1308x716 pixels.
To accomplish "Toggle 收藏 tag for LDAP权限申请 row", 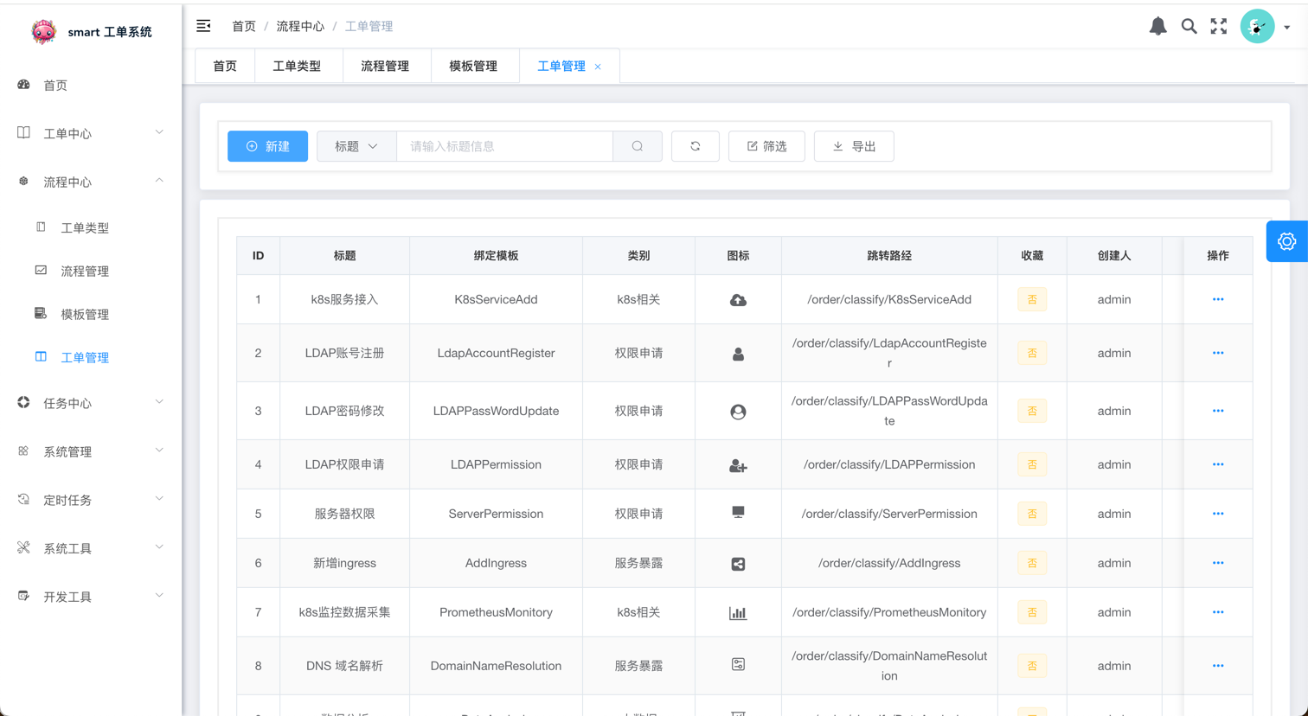I will coord(1032,464).
